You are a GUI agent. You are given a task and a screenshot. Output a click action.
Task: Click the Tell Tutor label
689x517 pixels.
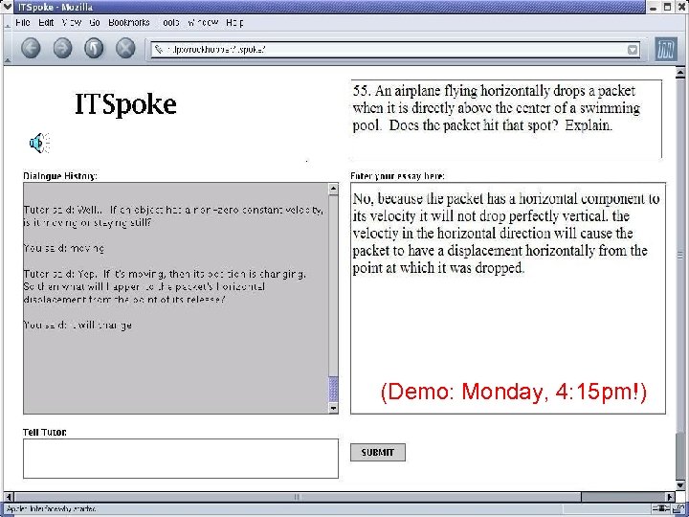[45, 432]
